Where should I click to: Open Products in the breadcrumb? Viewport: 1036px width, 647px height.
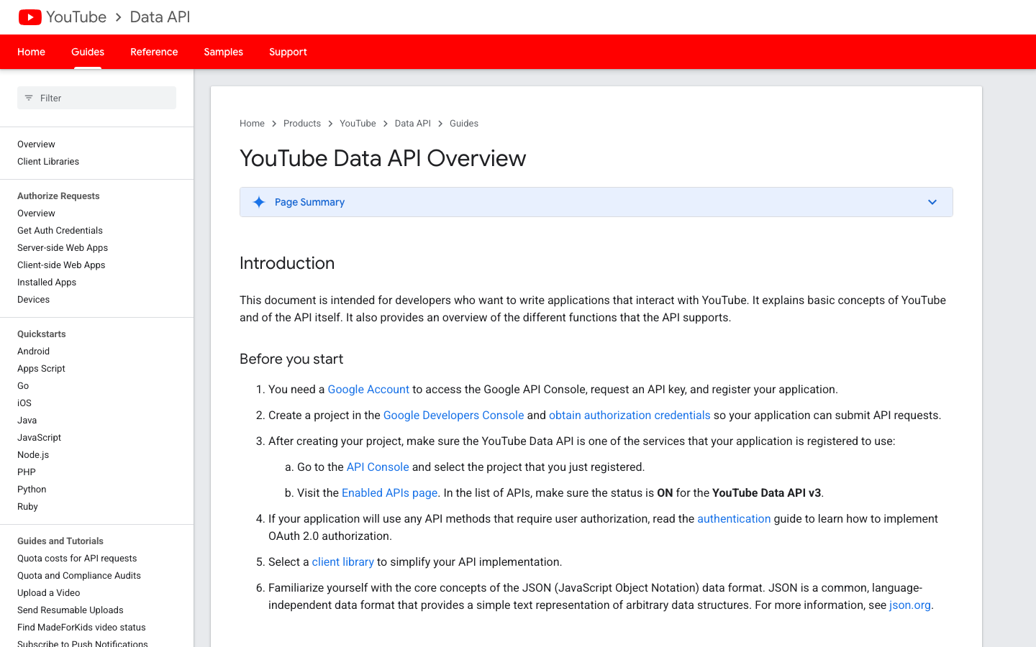click(302, 124)
